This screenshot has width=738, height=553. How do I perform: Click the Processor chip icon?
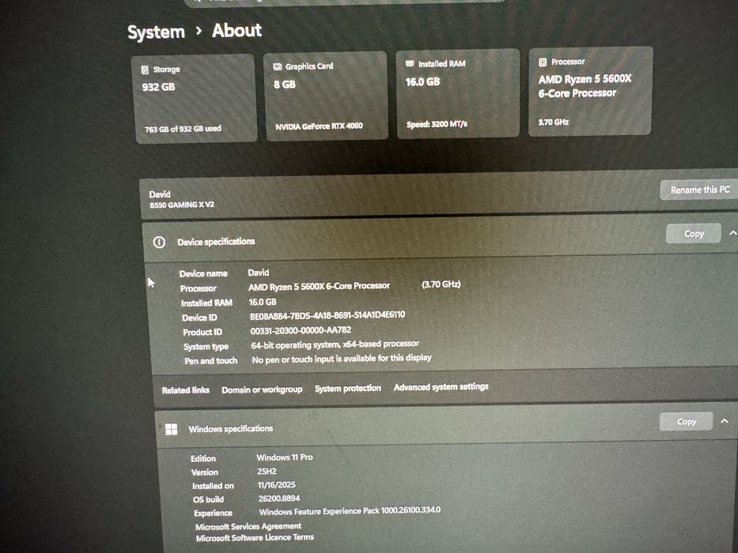click(x=542, y=62)
